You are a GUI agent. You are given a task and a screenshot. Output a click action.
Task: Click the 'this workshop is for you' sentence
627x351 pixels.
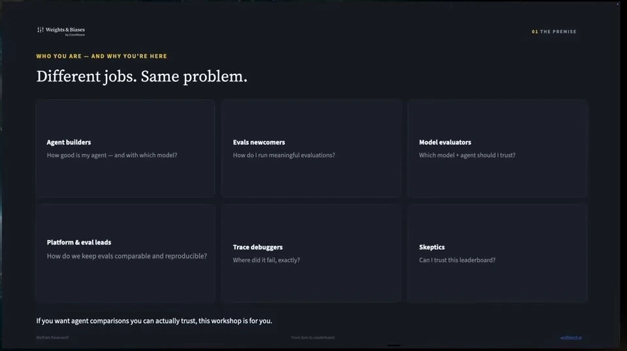[154, 320]
